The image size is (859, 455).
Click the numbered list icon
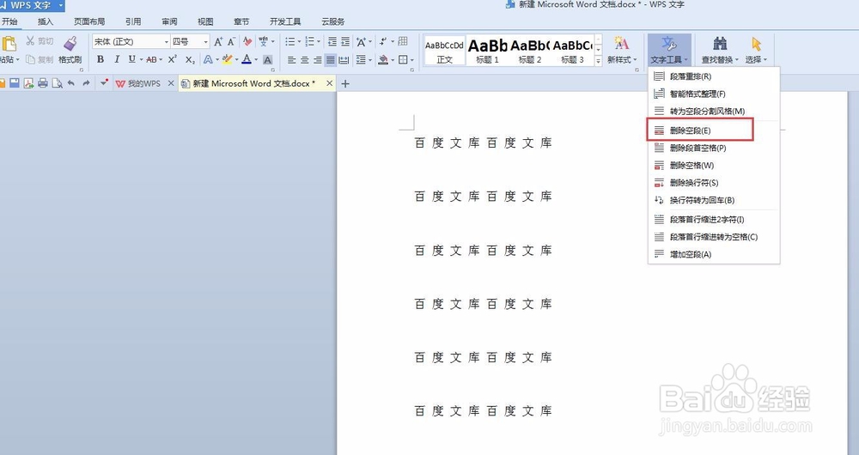coord(310,41)
